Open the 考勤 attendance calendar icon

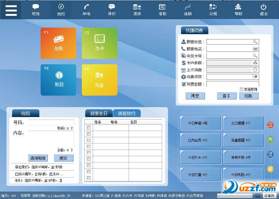click(162, 10)
